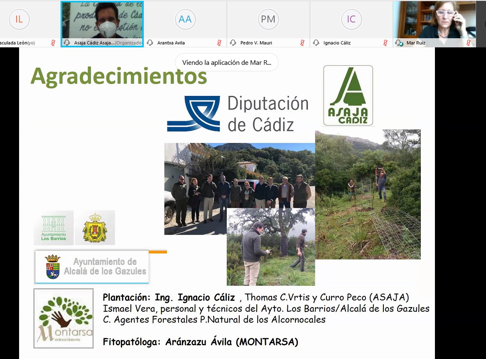Viewport: 486px width, 359px height.
Task: Click muted microphone icon for Inmaculada León
Action: point(53,43)
